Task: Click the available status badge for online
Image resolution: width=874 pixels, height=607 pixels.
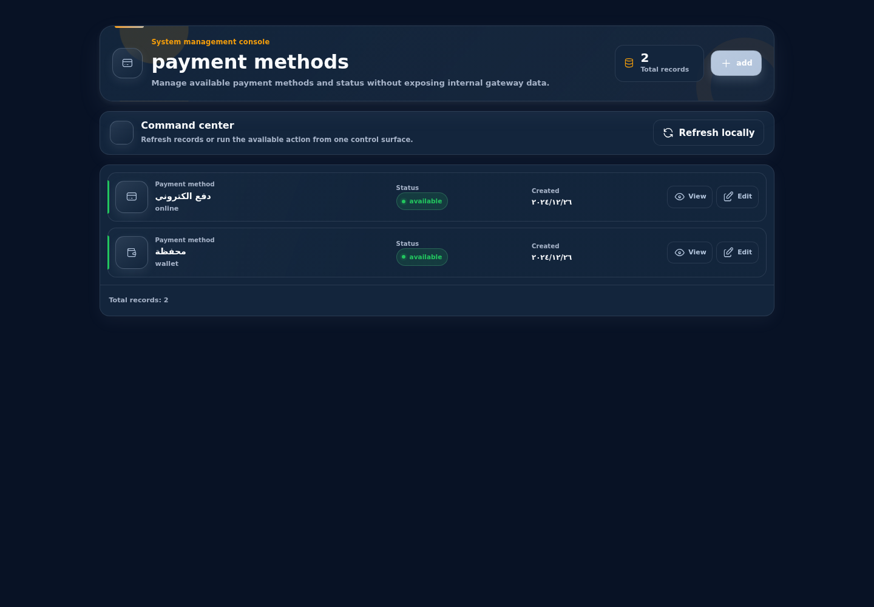Action: point(422,202)
